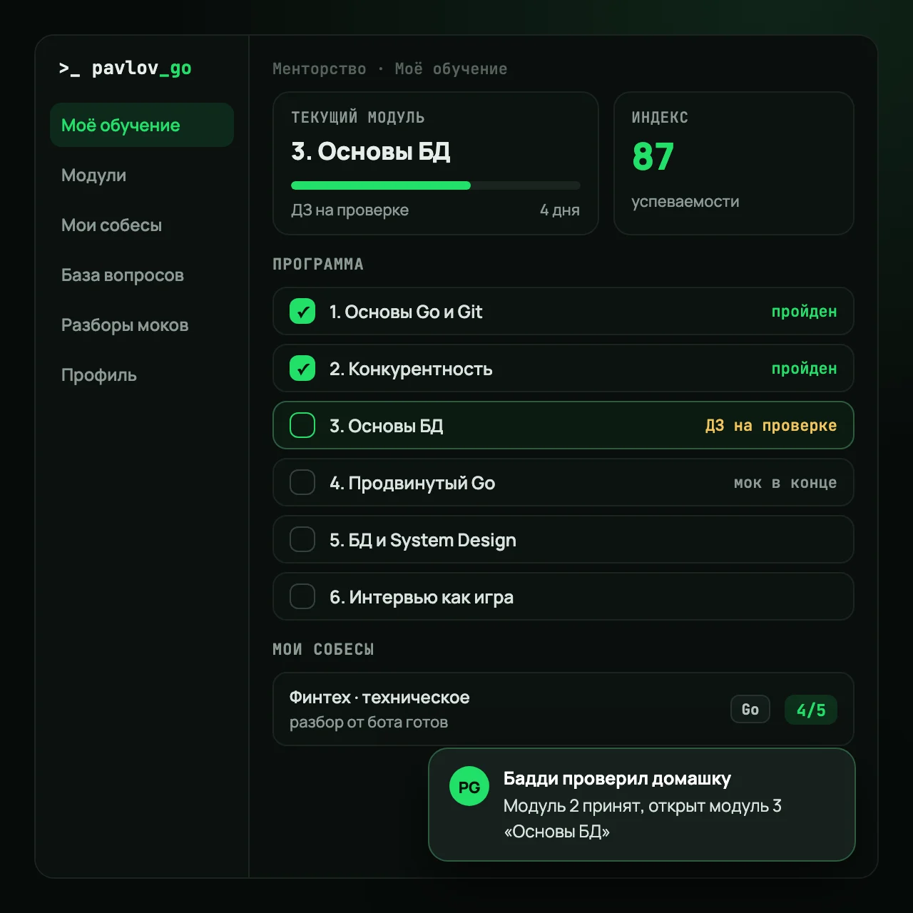This screenshot has width=913, height=913.
Task: Click пройден status on Основы Go и Git
Action: click(804, 312)
